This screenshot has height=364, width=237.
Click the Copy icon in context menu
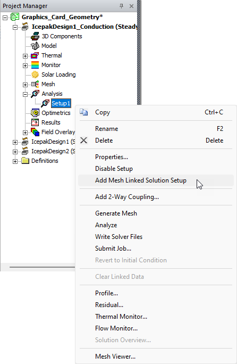pyautogui.click(x=84, y=112)
